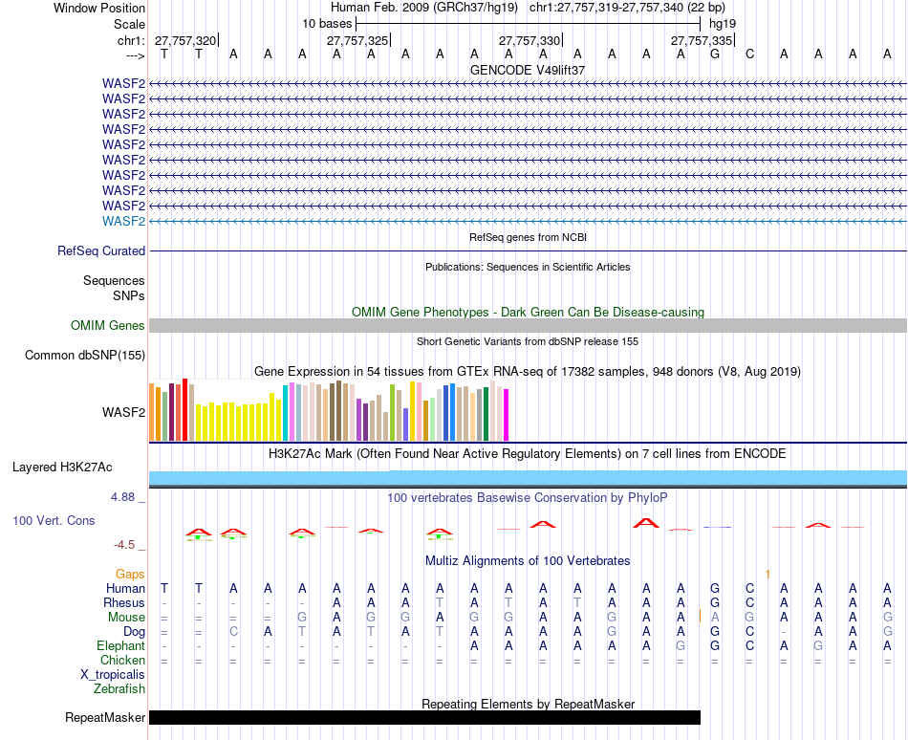Viewport: 908px width, 740px height.
Task: Click the Window Position label
Action: [x=99, y=8]
